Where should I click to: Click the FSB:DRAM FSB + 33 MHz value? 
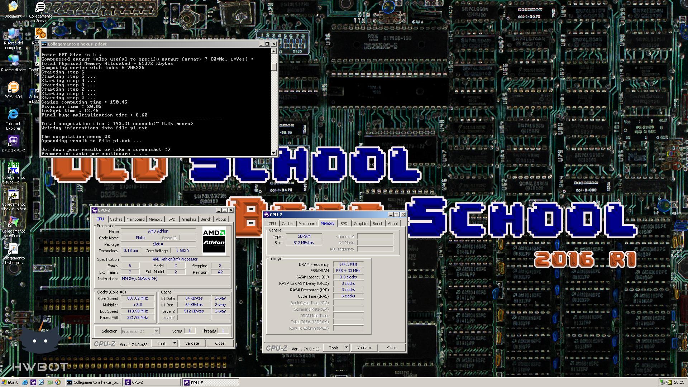coord(348,271)
